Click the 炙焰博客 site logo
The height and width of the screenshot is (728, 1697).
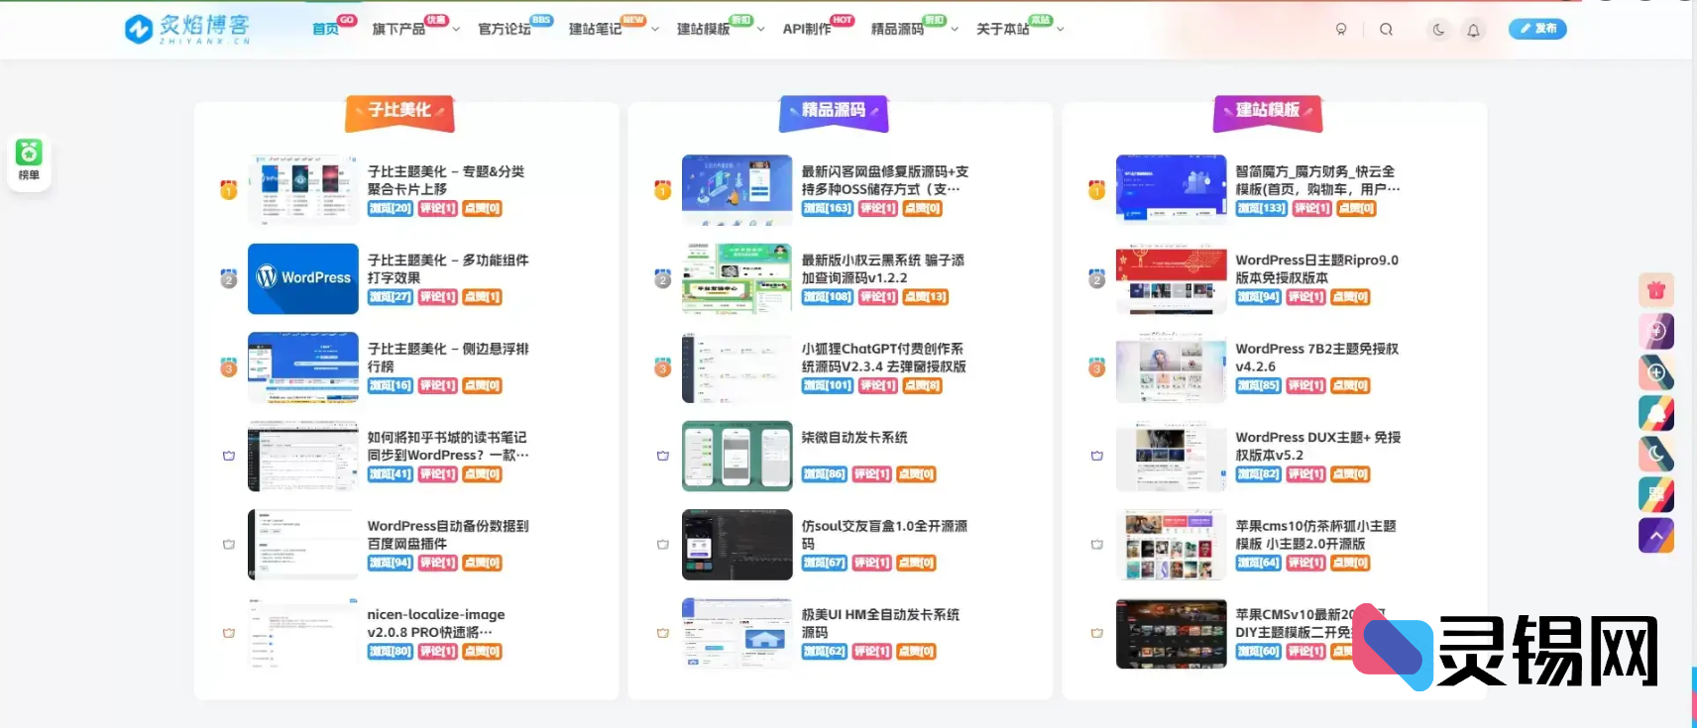point(187,29)
